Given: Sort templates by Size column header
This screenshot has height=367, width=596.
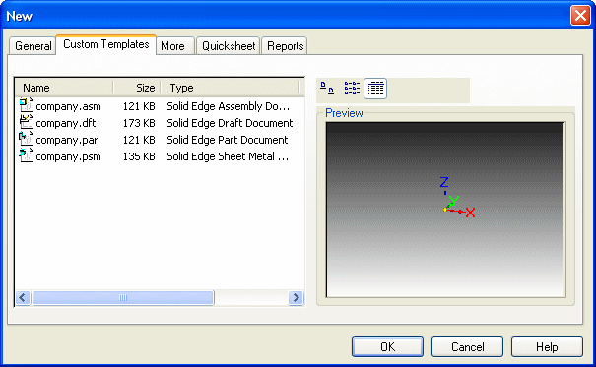Looking at the screenshot, I should (x=137, y=88).
